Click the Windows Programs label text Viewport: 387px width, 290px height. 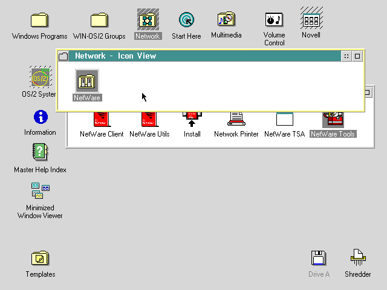pyautogui.click(x=39, y=36)
